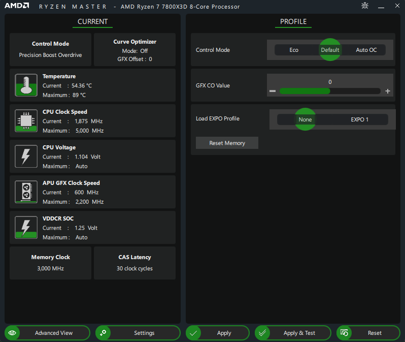Minimize the Ryzen Master window
The image size is (405, 342).
point(381,6)
